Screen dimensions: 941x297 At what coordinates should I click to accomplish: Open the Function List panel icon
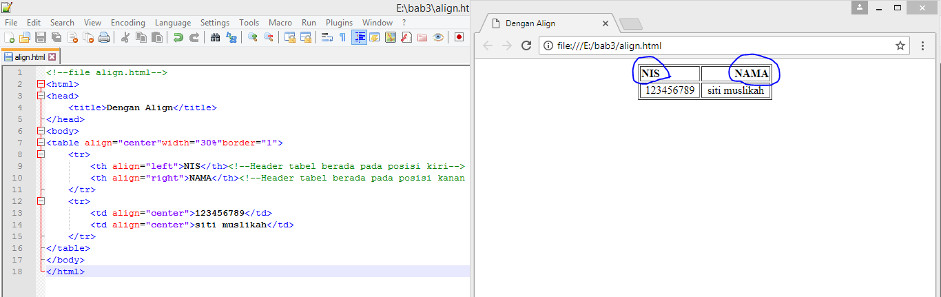(x=406, y=37)
